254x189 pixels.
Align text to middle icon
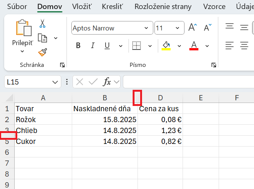tap(244, 27)
